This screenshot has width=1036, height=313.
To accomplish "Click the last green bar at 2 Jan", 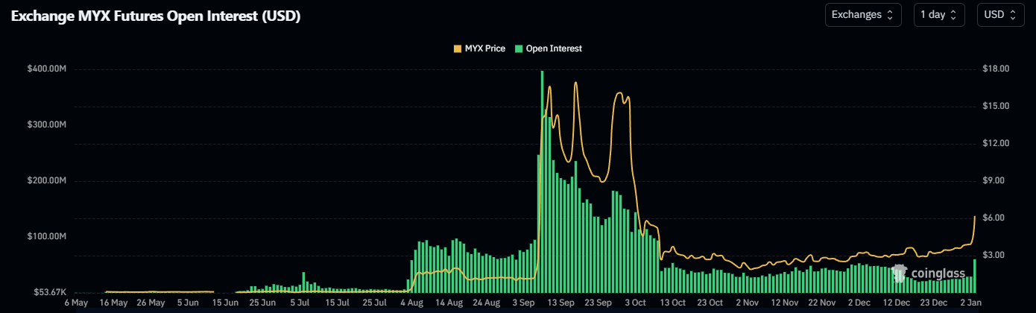I will pos(974,276).
